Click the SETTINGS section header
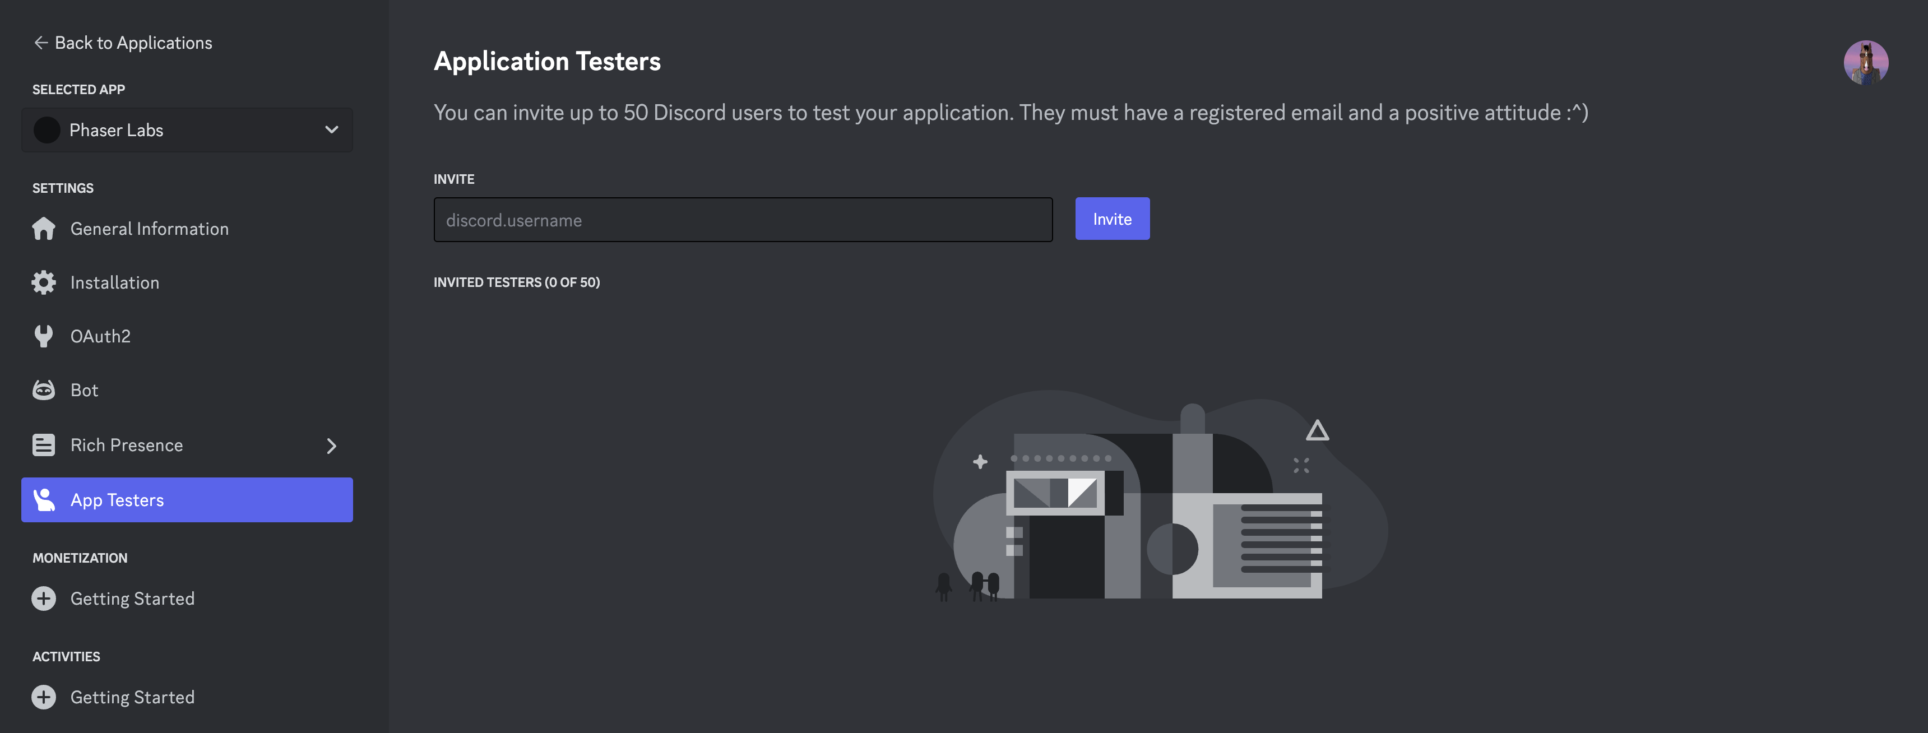The height and width of the screenshot is (733, 1928). pyautogui.click(x=63, y=188)
